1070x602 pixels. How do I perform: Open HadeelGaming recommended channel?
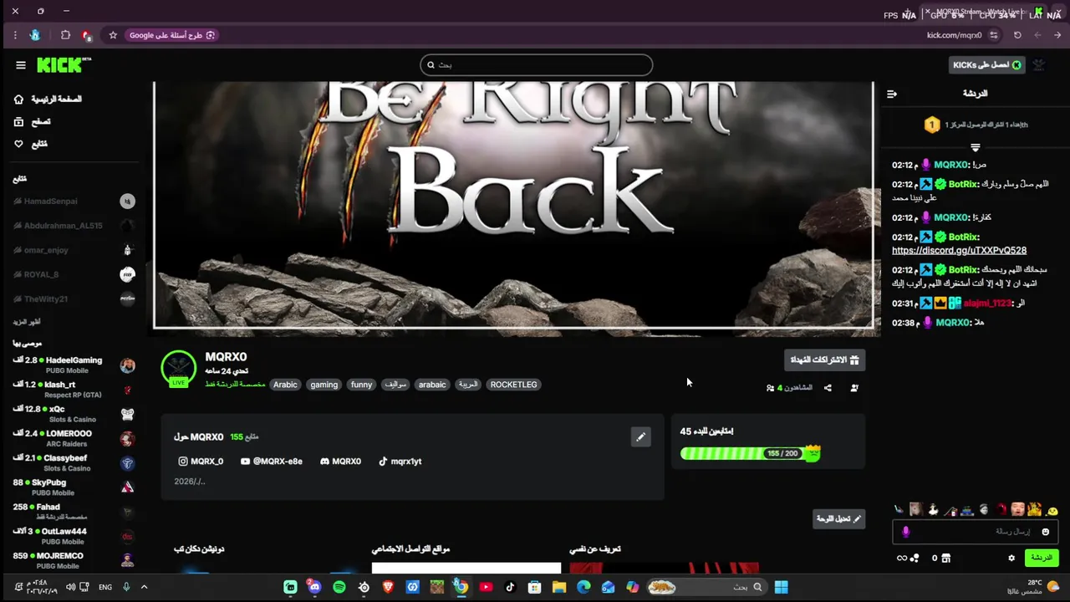click(74, 365)
